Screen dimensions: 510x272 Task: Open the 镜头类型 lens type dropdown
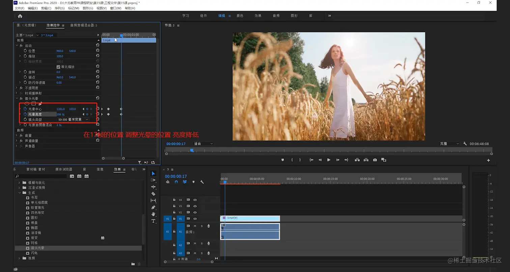[x=73, y=120]
